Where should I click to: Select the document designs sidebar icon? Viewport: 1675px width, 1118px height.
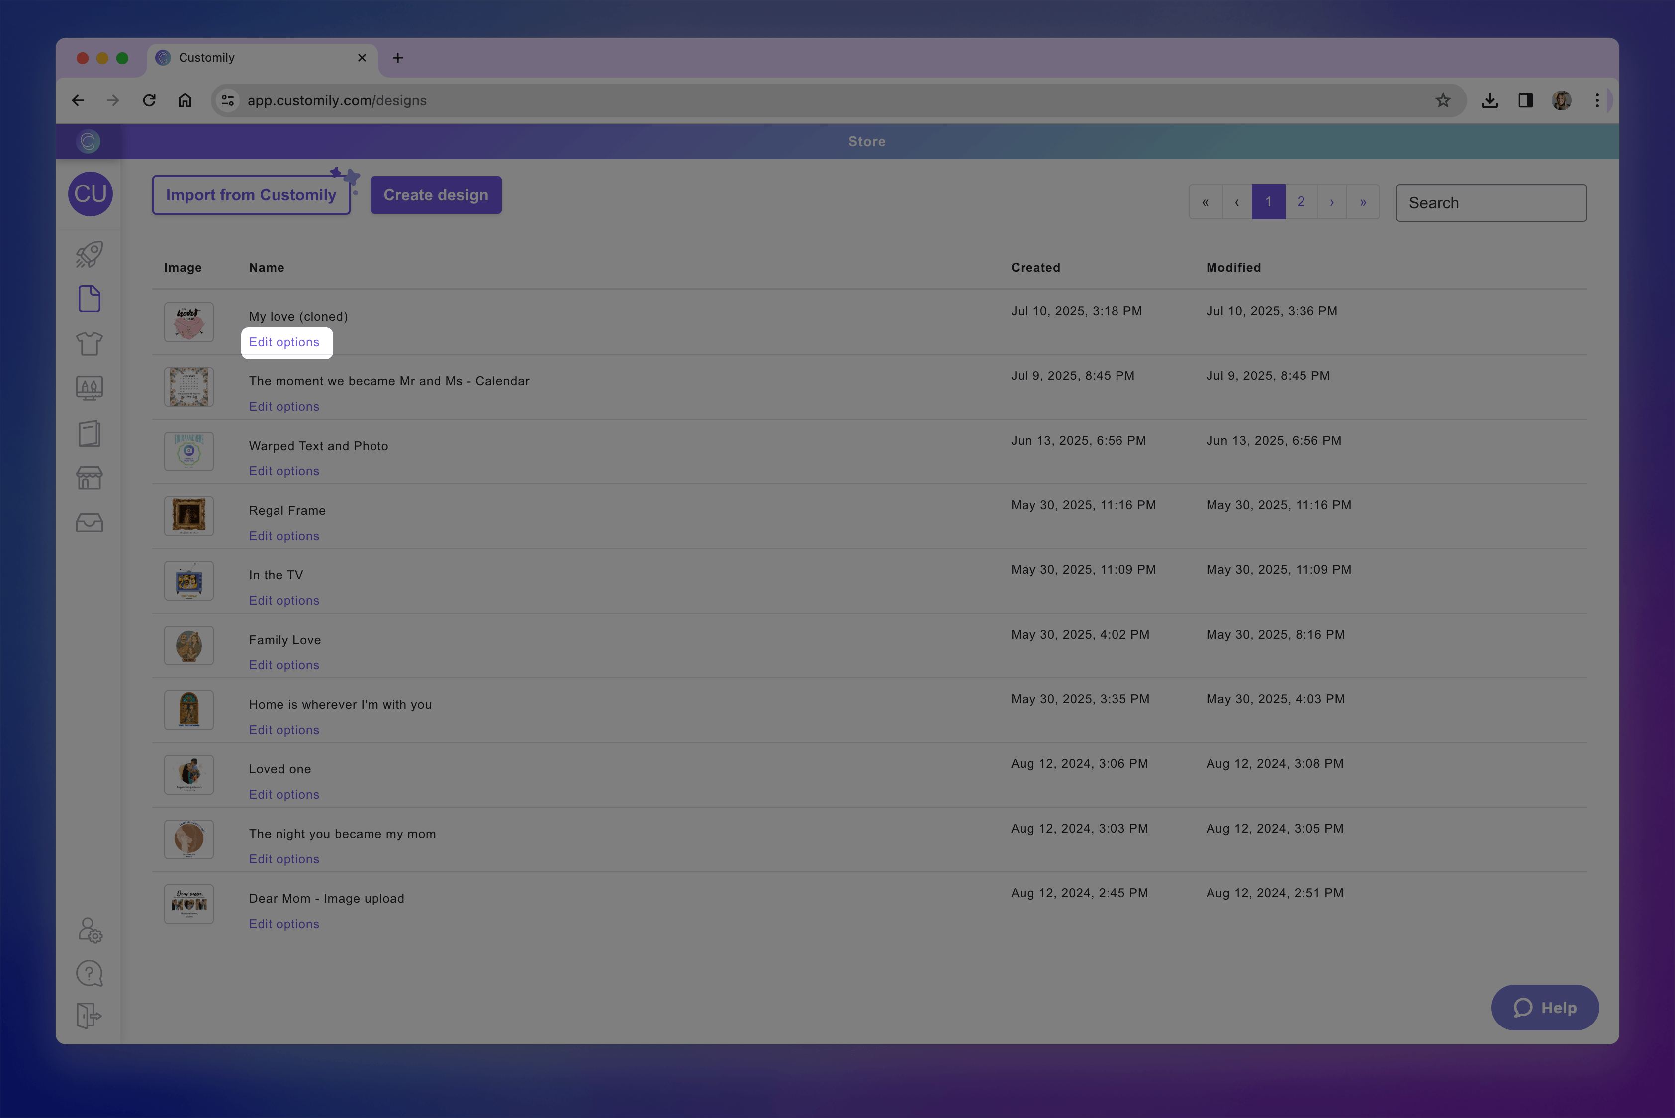click(x=89, y=299)
